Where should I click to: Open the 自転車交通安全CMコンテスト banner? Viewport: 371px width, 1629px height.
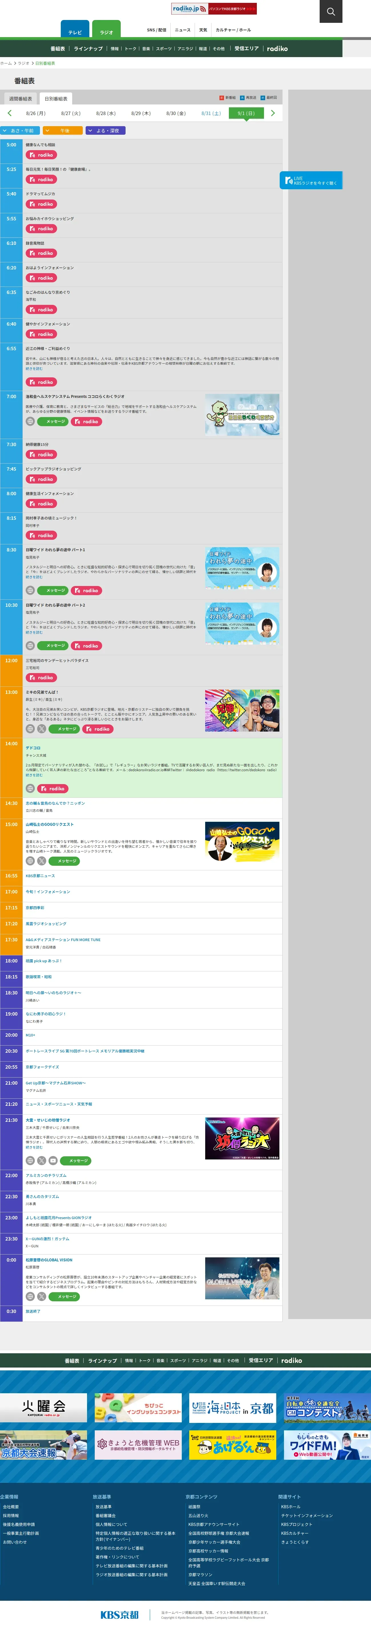tap(327, 1408)
